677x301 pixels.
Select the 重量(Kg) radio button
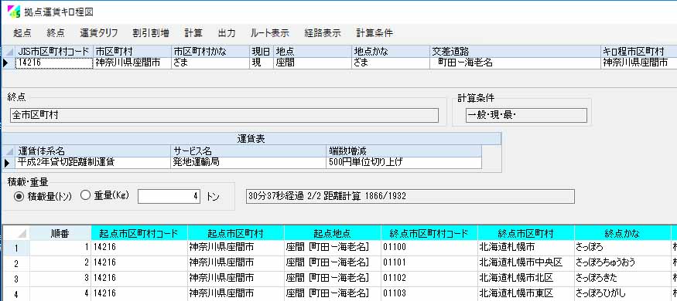[105, 196]
